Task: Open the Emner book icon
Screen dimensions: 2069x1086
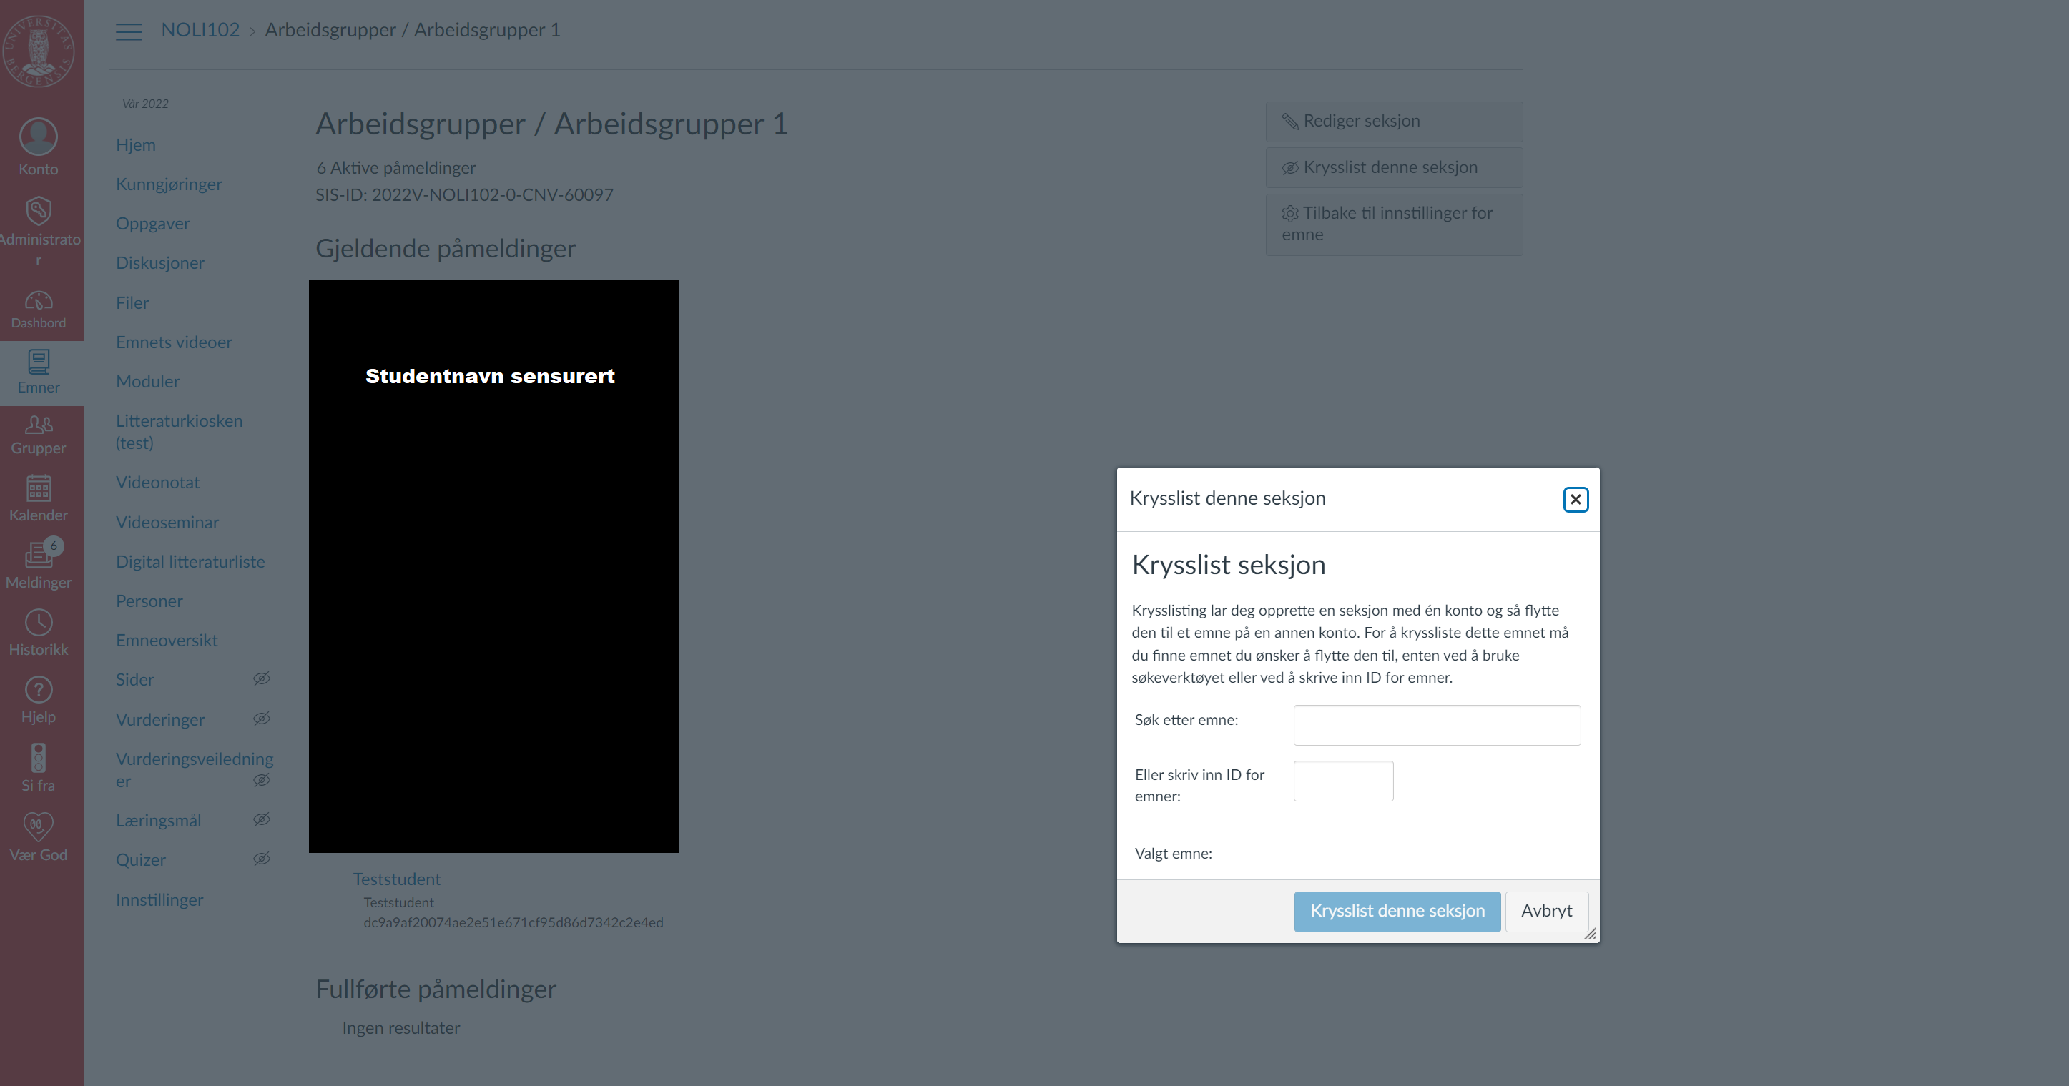Action: [x=39, y=361]
